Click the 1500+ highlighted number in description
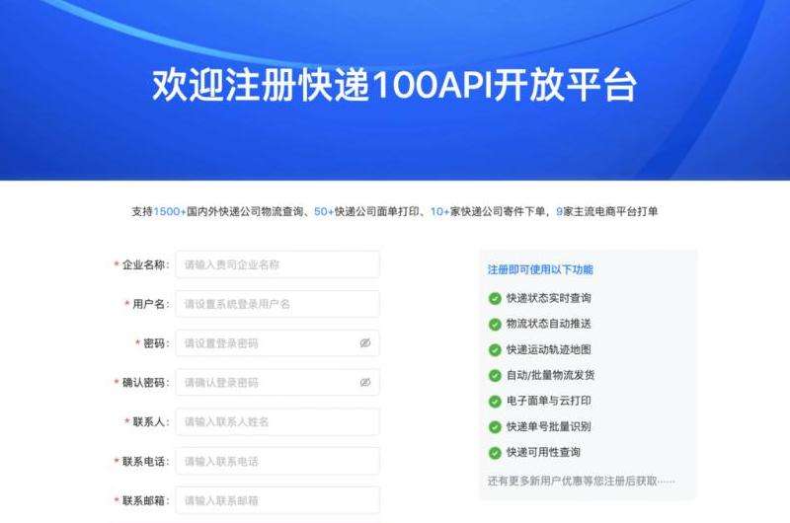Screen dimensions: 790x523 coord(170,211)
